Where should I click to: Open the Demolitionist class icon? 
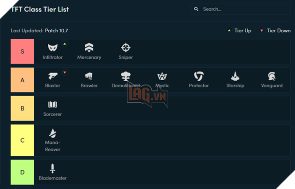coord(125,76)
